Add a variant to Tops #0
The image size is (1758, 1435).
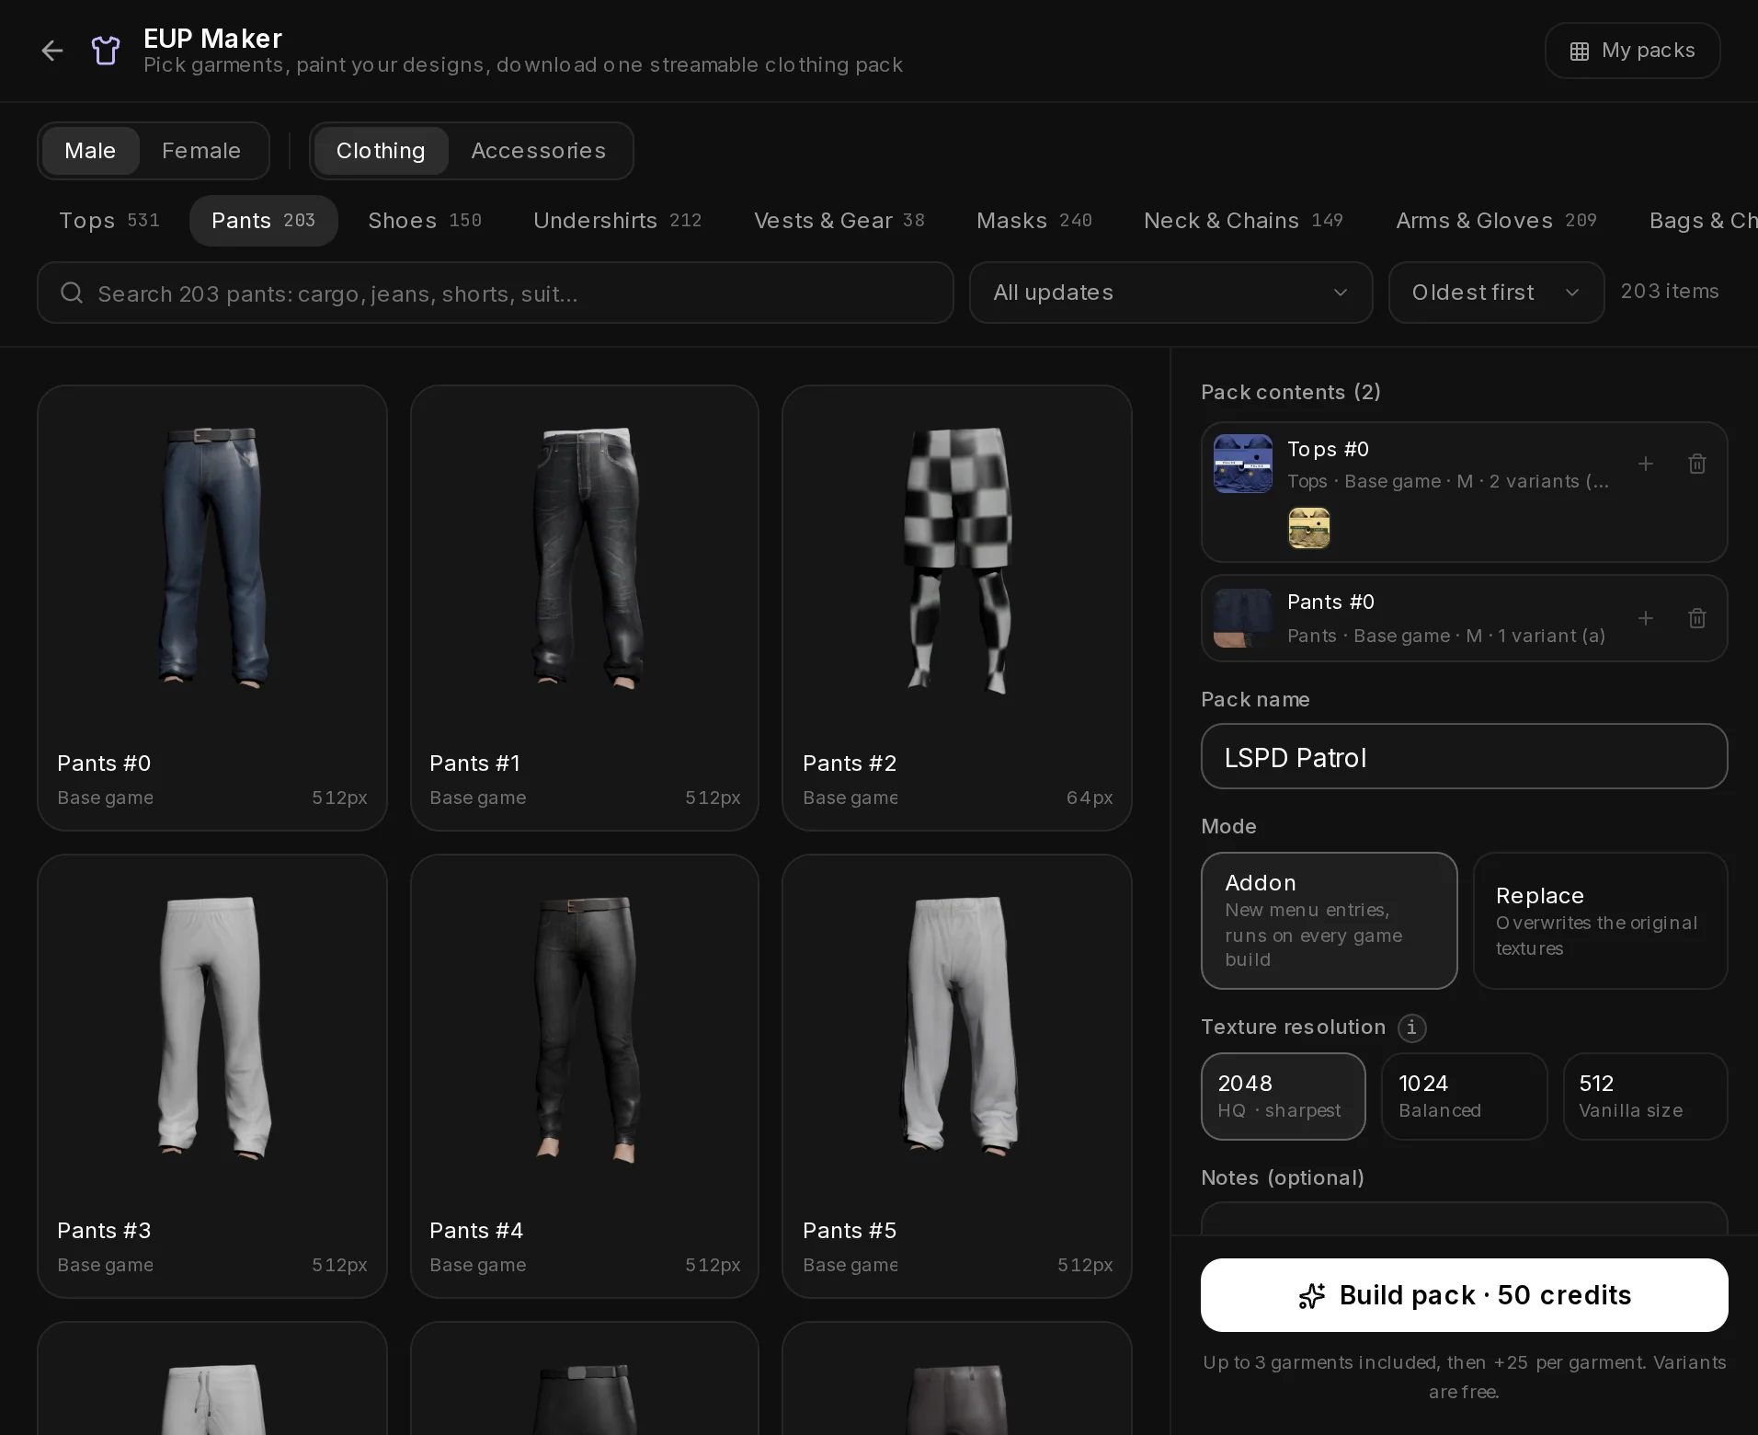1646,464
